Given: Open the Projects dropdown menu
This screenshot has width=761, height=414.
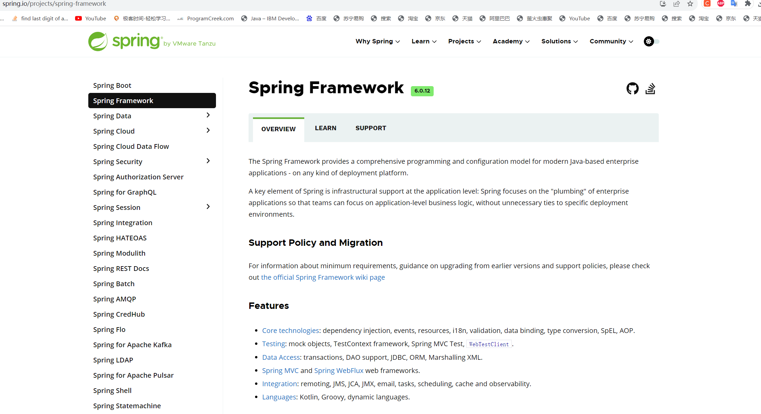Looking at the screenshot, I should click(464, 41).
